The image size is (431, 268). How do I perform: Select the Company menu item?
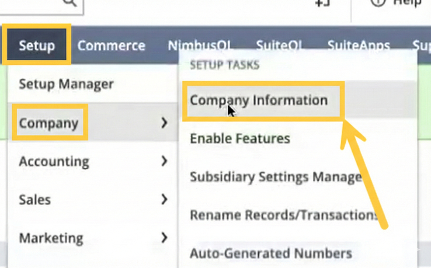[49, 123]
